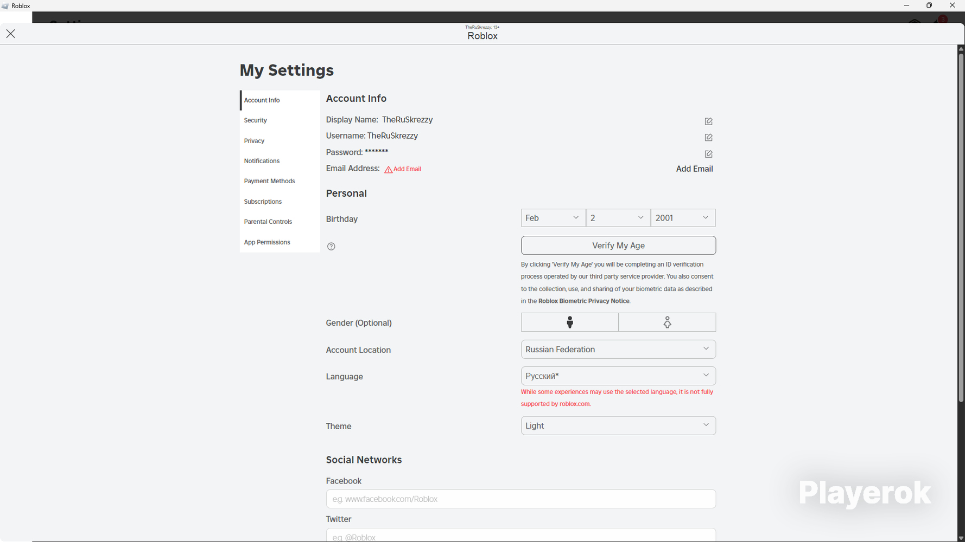Image resolution: width=965 pixels, height=542 pixels.
Task: Open the Notifications settings tab
Action: tap(280, 161)
